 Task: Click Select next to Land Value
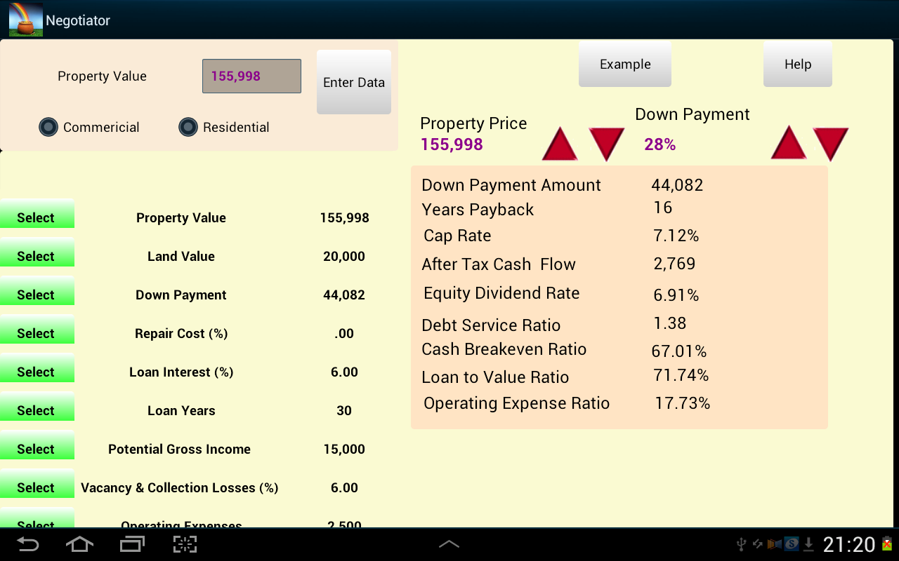coord(37,255)
